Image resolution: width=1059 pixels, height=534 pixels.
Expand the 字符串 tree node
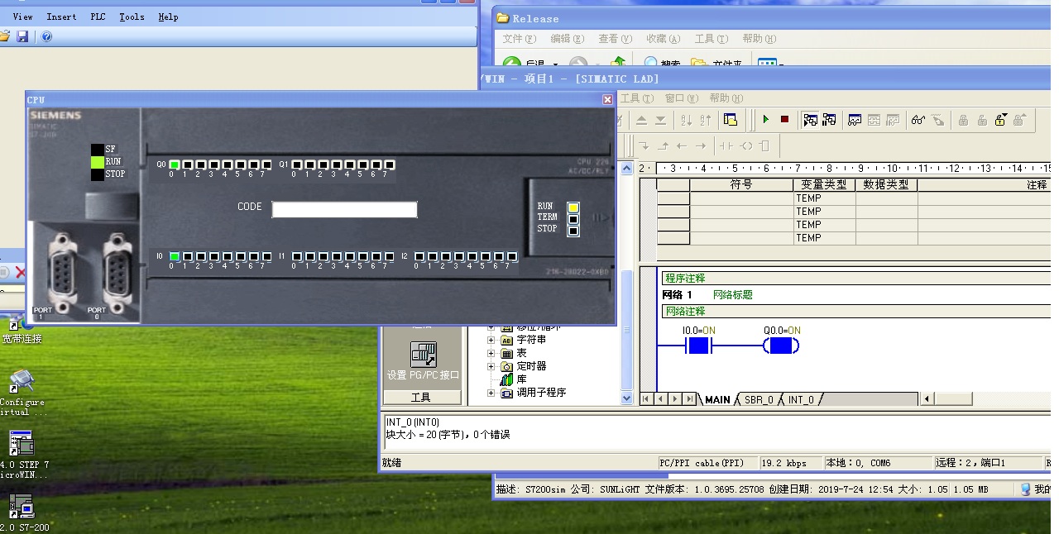pos(491,340)
